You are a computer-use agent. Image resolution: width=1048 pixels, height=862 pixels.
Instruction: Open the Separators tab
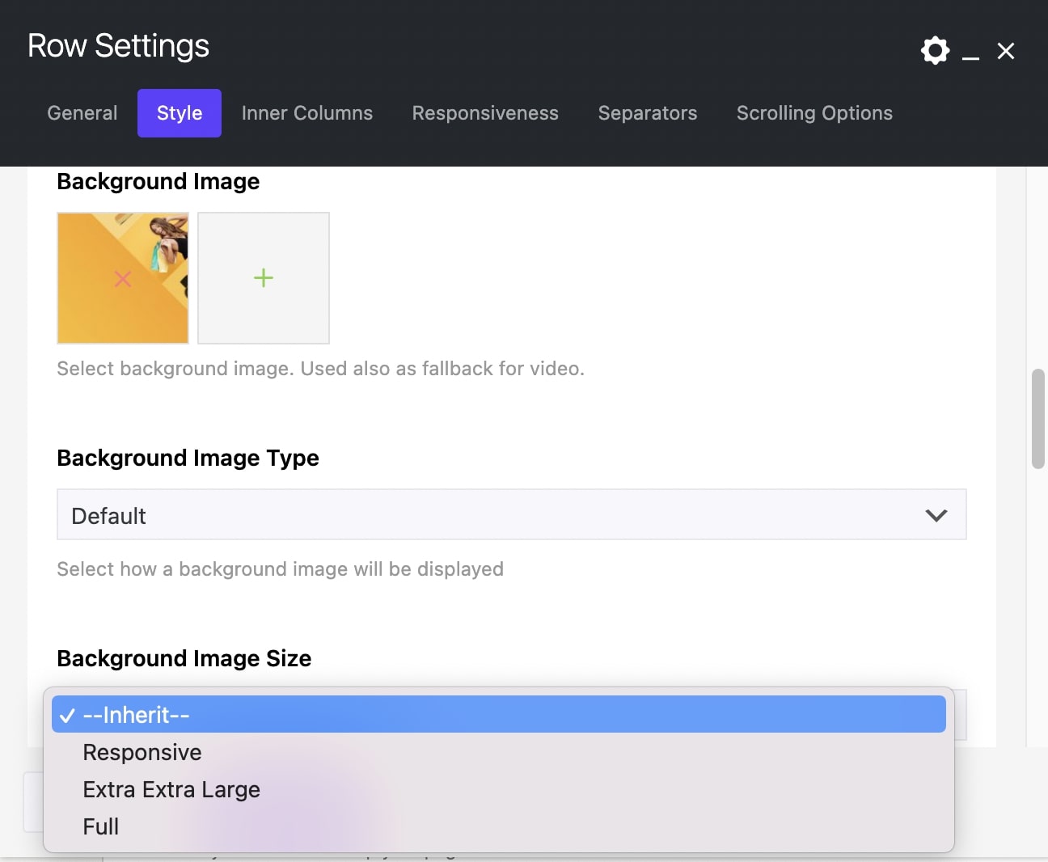647,113
